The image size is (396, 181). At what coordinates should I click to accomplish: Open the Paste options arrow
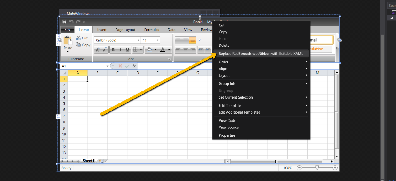click(x=68, y=52)
